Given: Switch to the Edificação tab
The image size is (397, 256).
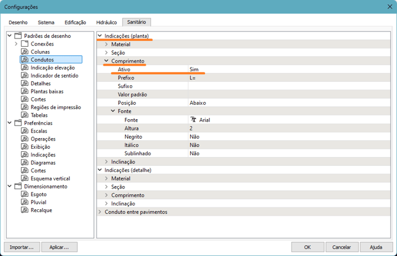Looking at the screenshot, I should [x=75, y=23].
